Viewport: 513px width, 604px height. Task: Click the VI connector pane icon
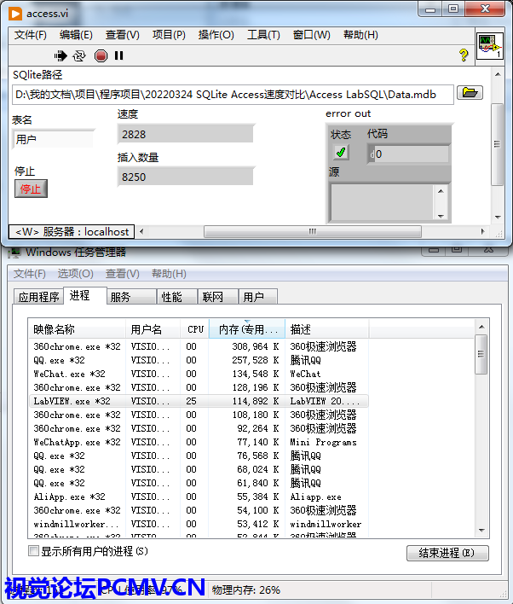(x=489, y=46)
